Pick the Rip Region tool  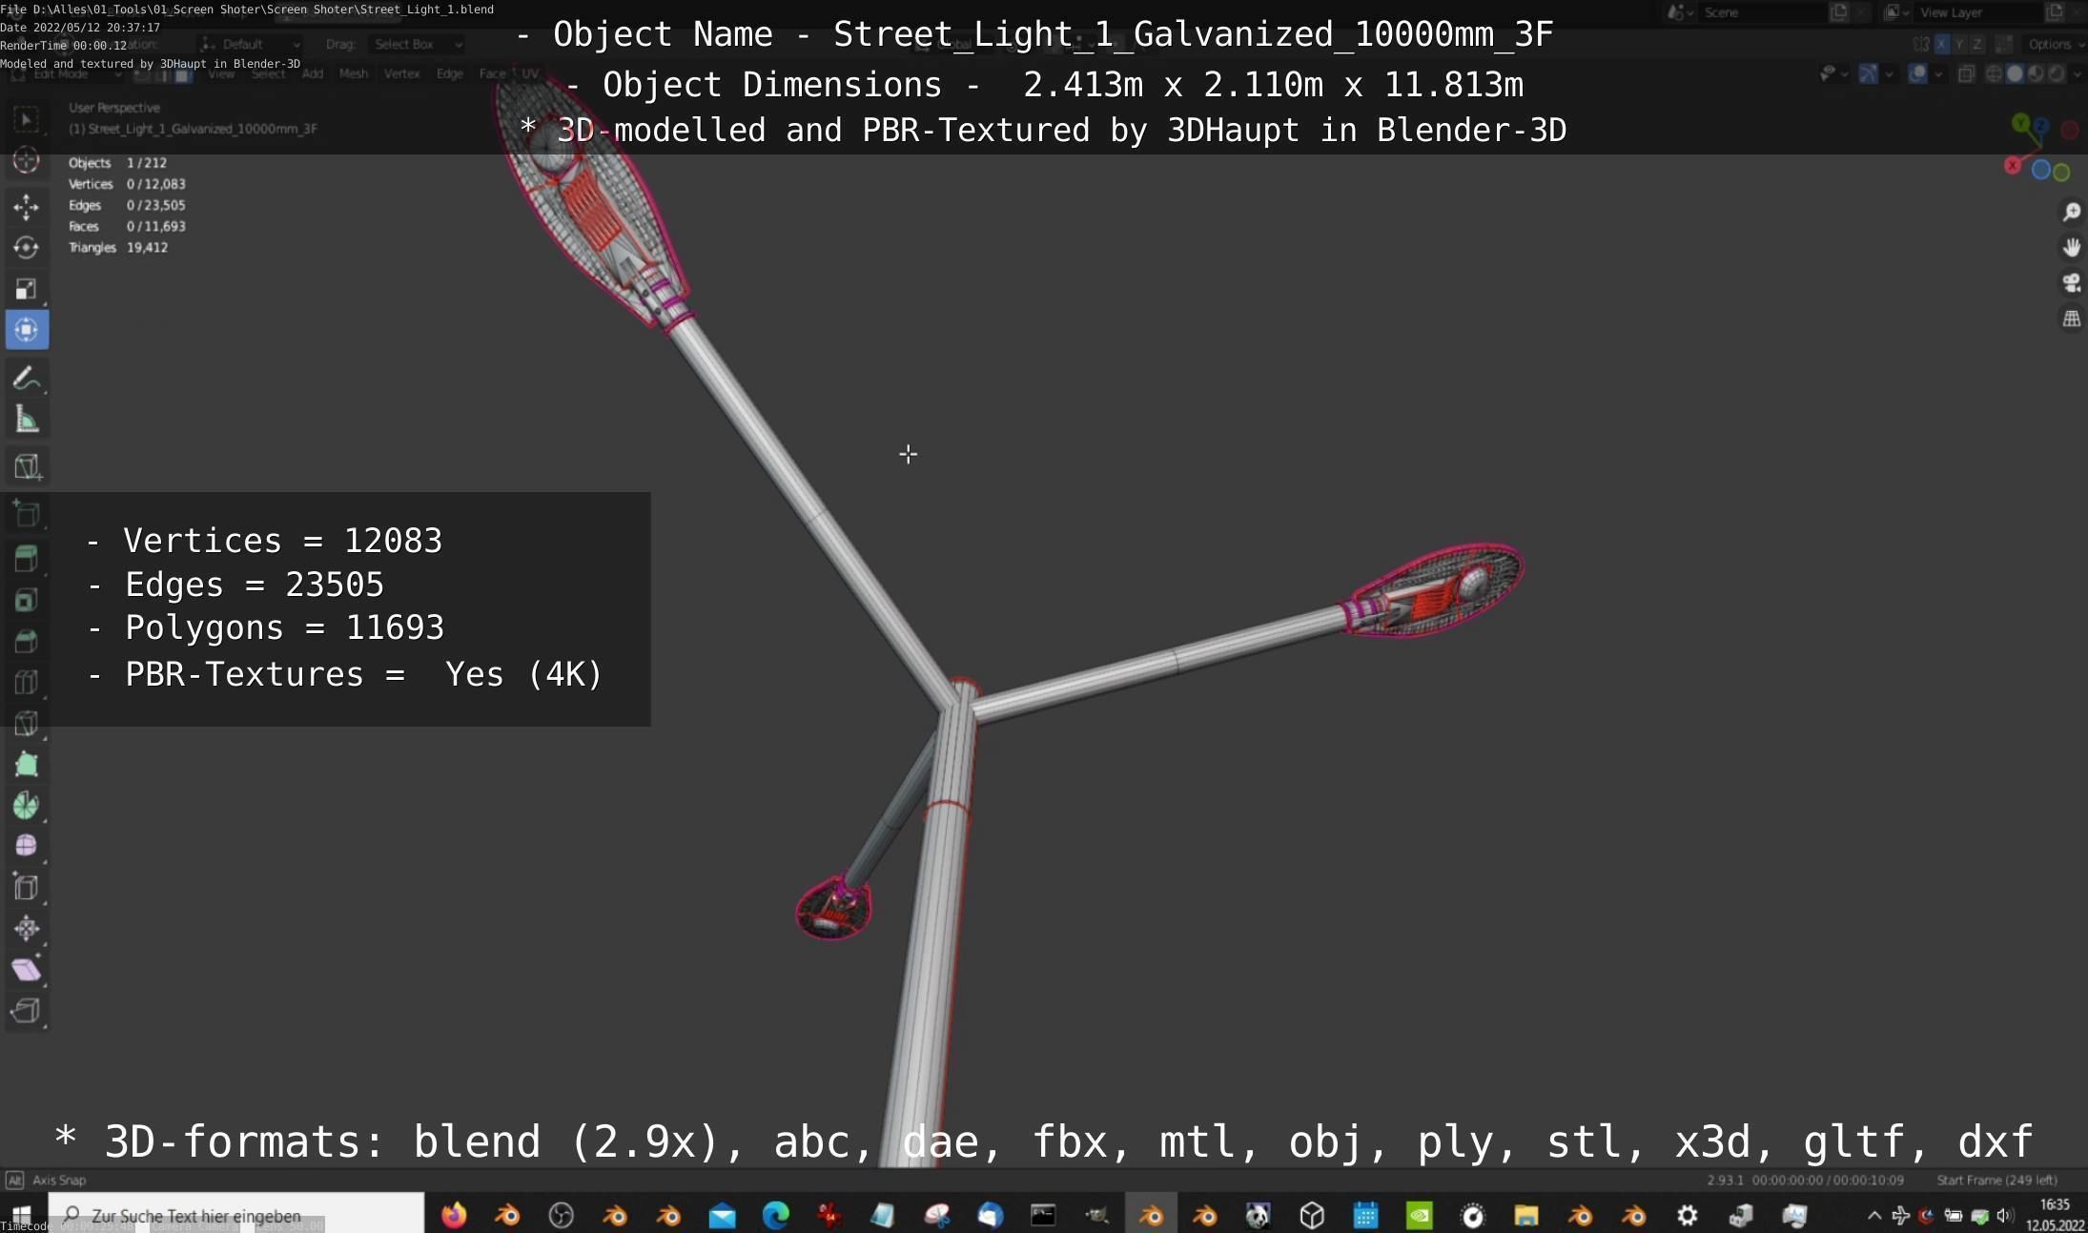27,1011
